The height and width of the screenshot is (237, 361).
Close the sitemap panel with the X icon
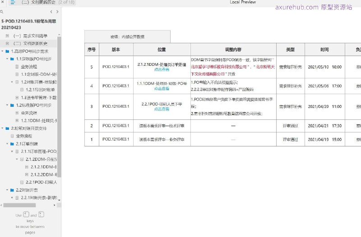point(2,2)
